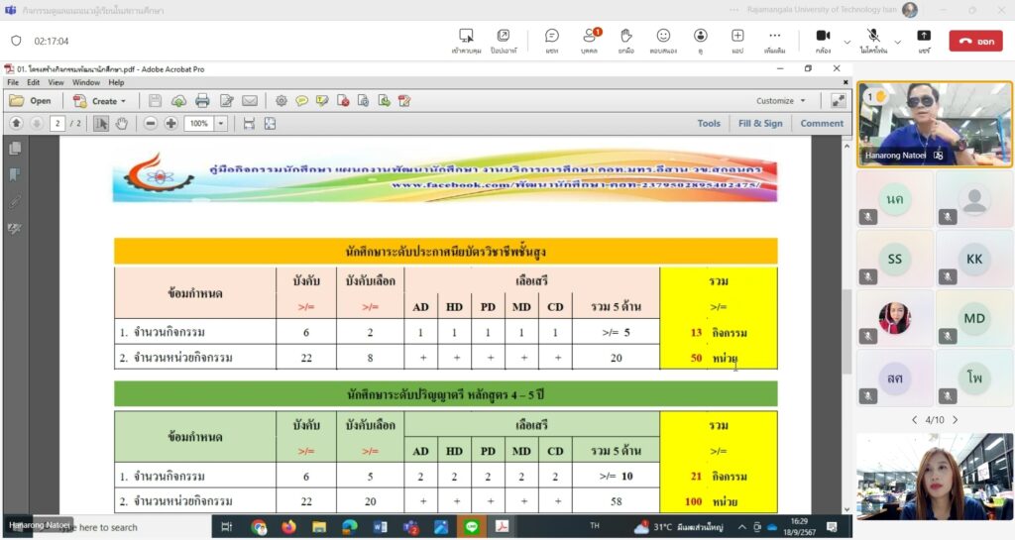Select the Hand pan tool in Acrobat
This screenshot has width=1015, height=540.
[122, 124]
